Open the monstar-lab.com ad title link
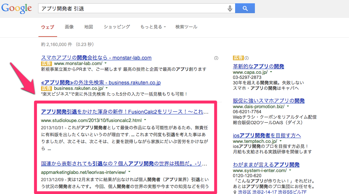This screenshot has width=349, height=194. [x=96, y=58]
